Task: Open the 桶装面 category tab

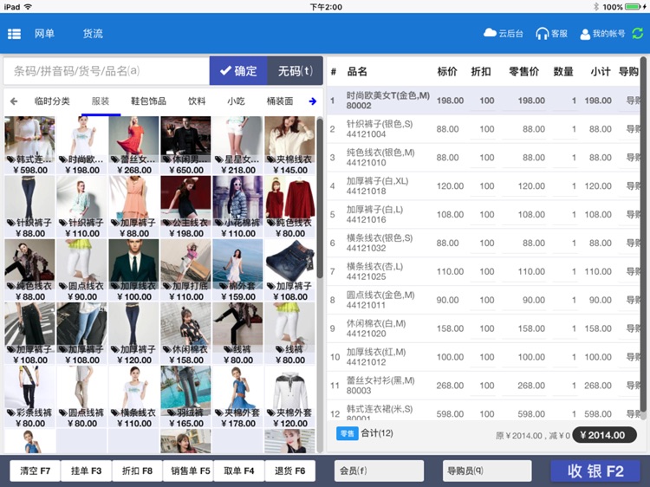Action: point(280,101)
